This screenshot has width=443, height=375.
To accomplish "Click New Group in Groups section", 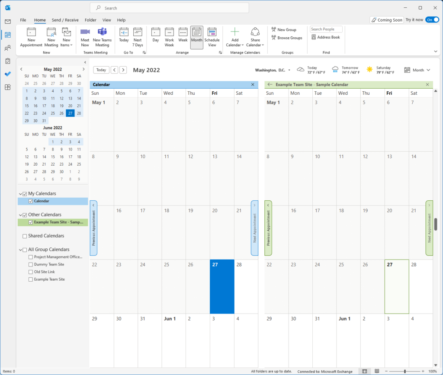I will click(284, 30).
